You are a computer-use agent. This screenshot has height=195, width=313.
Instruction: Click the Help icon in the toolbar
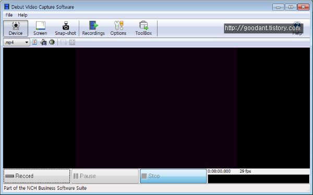[297, 28]
